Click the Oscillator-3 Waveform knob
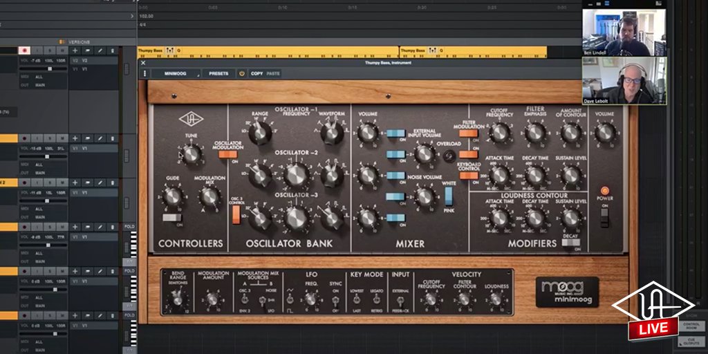 [332, 218]
